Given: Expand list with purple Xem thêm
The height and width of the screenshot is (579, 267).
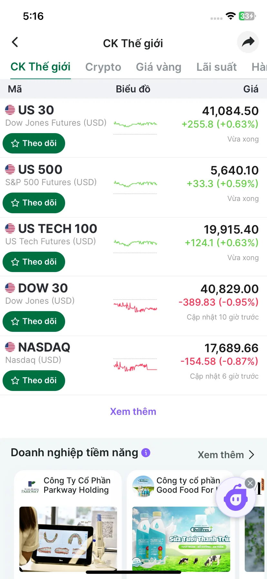Looking at the screenshot, I should click(133, 411).
